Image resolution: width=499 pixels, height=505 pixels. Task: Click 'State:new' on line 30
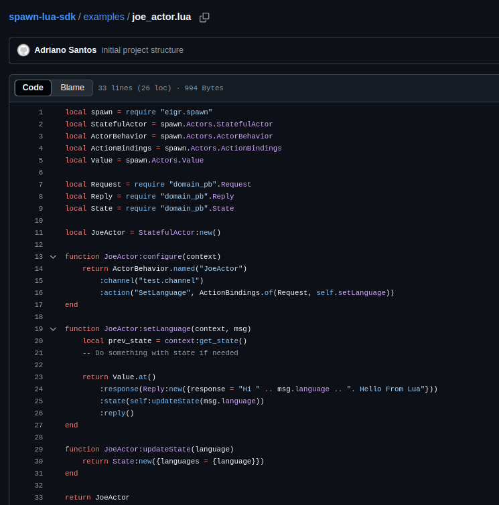[132, 462]
